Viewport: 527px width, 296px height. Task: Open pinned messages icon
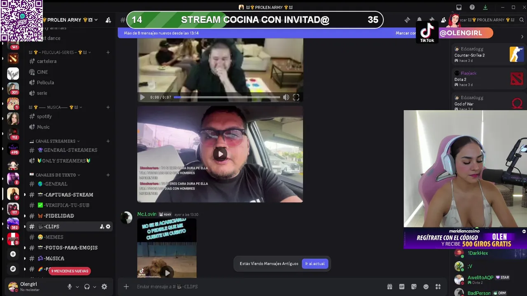point(431,20)
